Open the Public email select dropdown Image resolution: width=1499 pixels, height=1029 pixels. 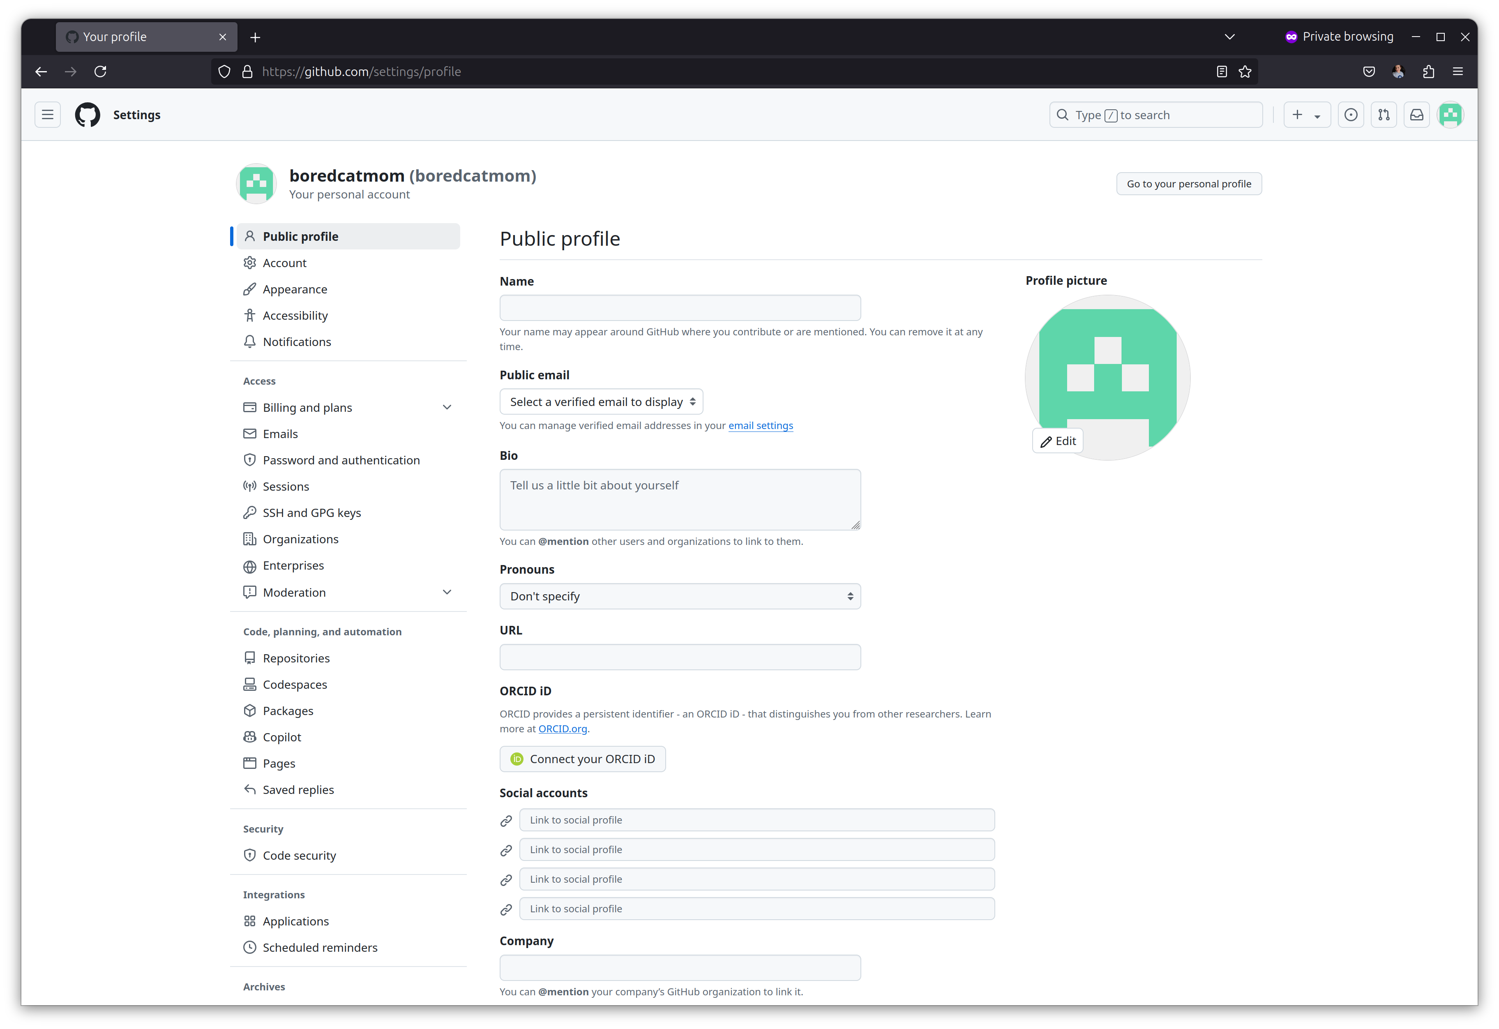601,402
